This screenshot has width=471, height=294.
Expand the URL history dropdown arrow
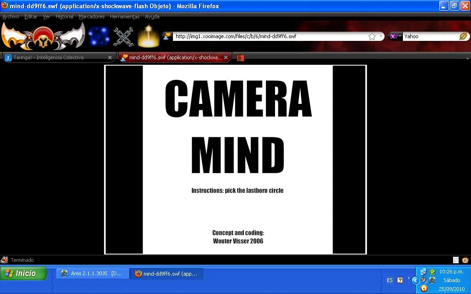click(381, 36)
